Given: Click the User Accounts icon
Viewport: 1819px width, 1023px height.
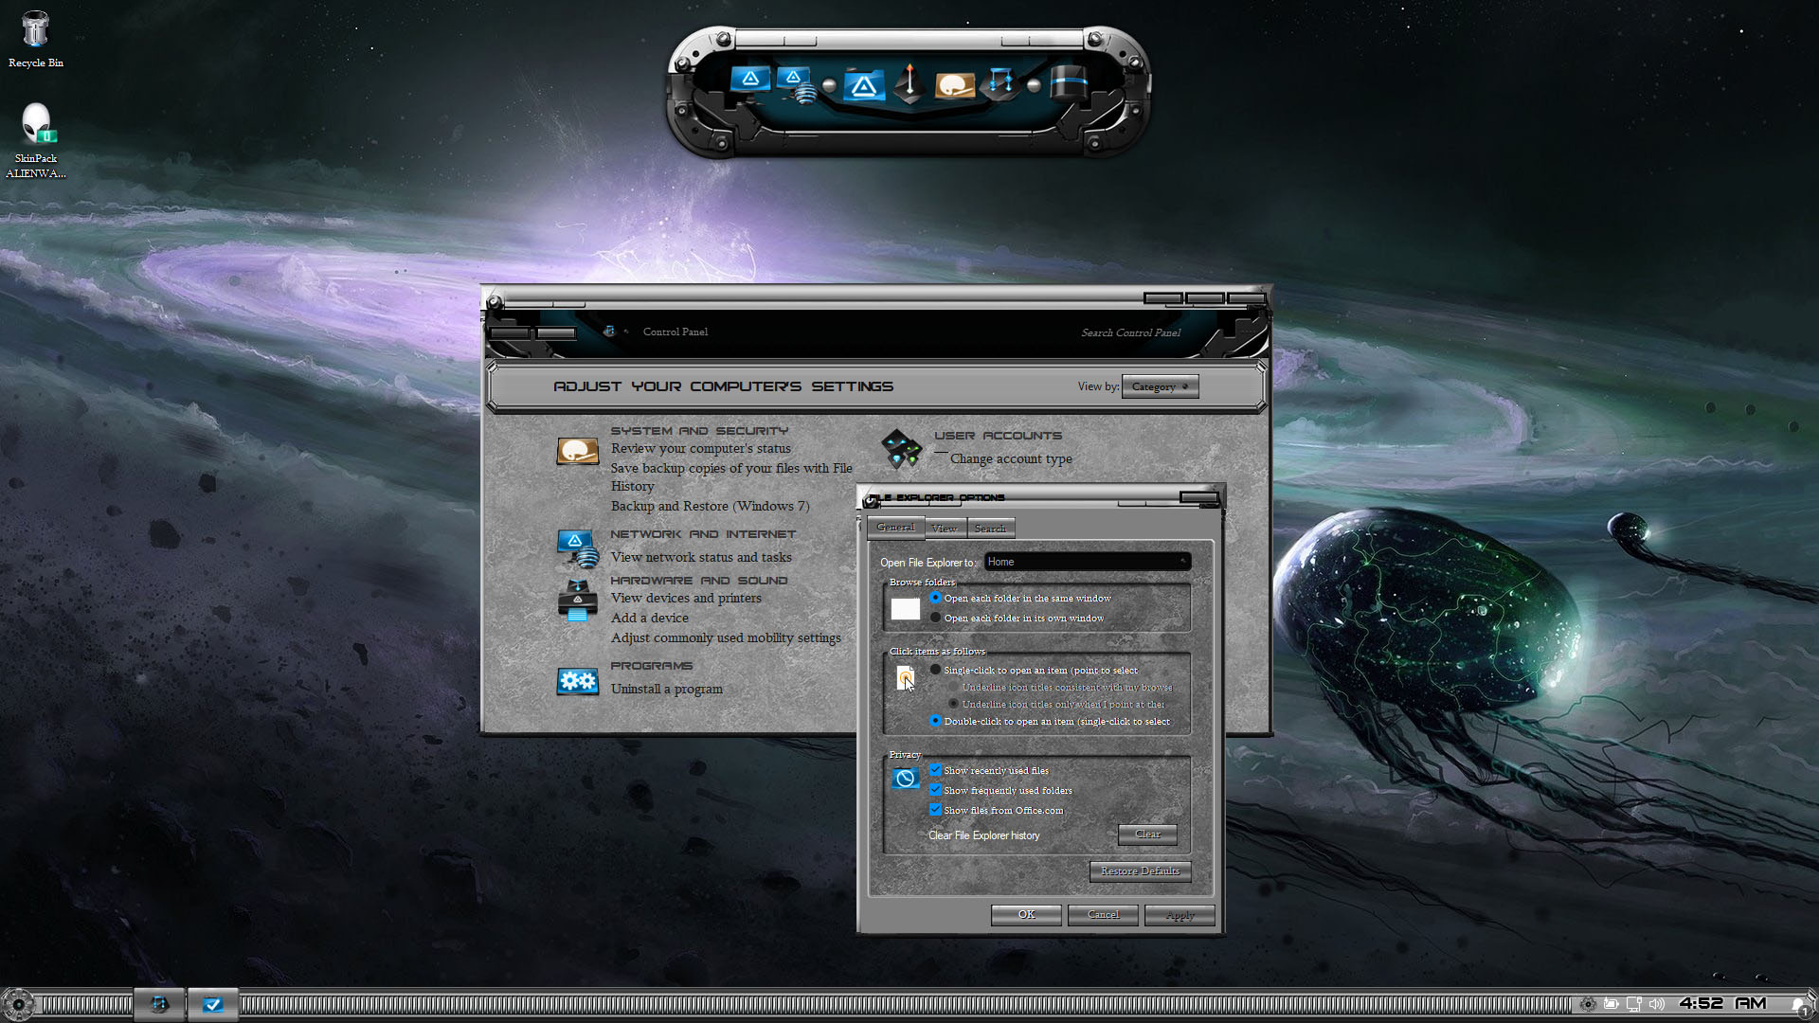Looking at the screenshot, I should click(x=901, y=448).
